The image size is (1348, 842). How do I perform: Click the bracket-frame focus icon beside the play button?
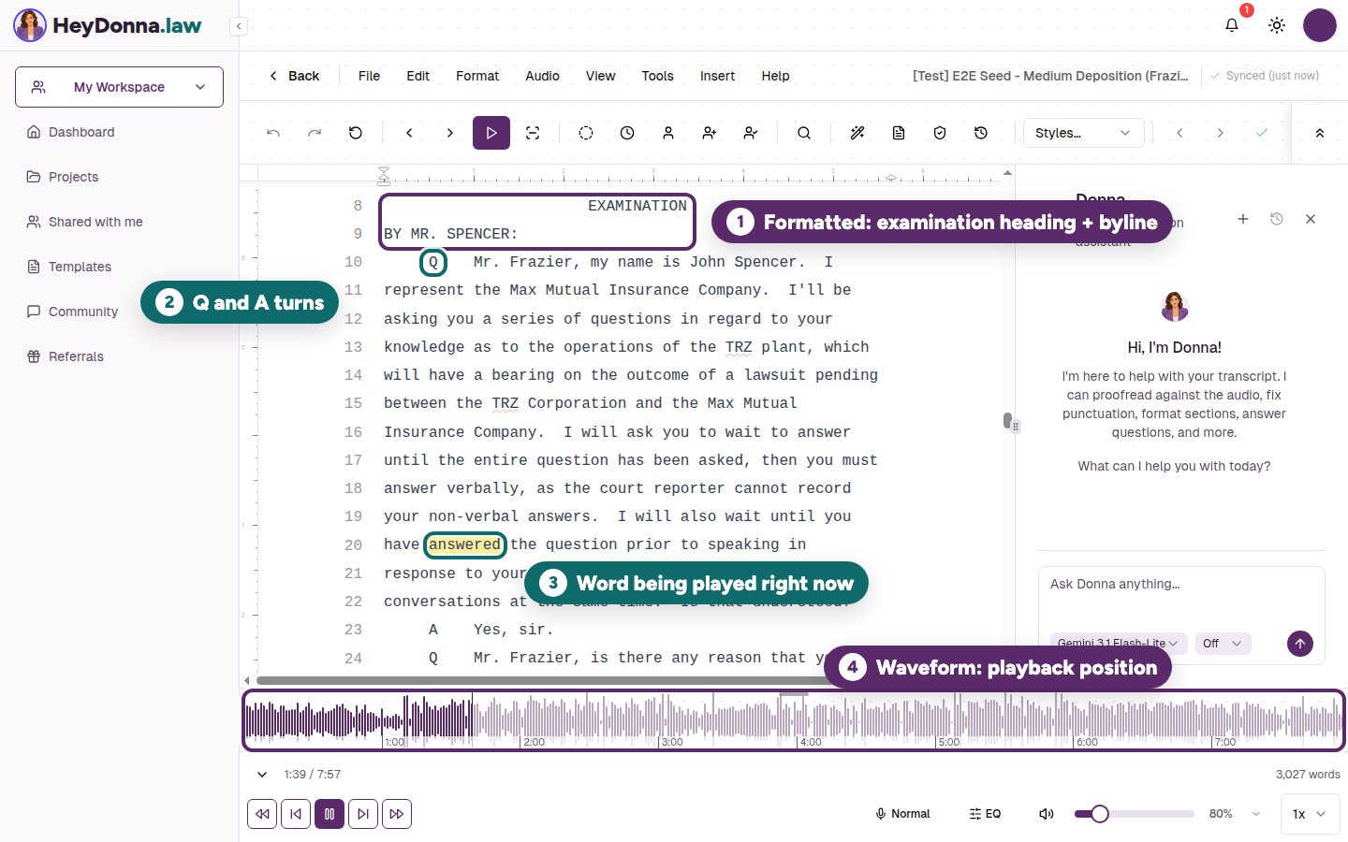533,133
